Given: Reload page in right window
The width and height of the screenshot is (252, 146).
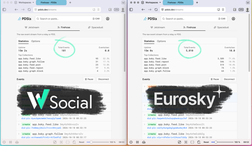Looking at the screenshot, I should 156,10.
